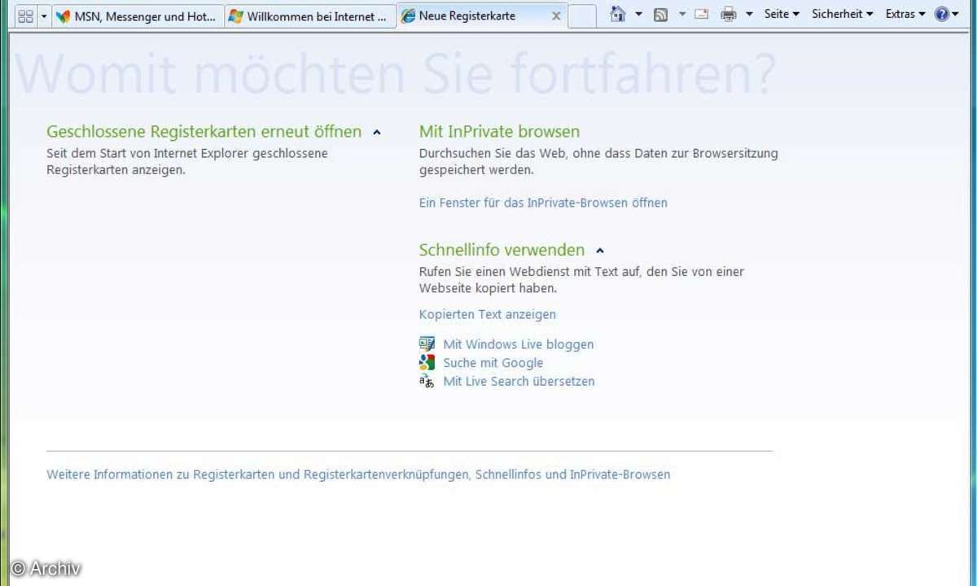Click the Live Search translate icon
The width and height of the screenshot is (977, 586).
click(427, 381)
